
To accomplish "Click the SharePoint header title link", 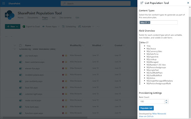I will coord(14,3).
